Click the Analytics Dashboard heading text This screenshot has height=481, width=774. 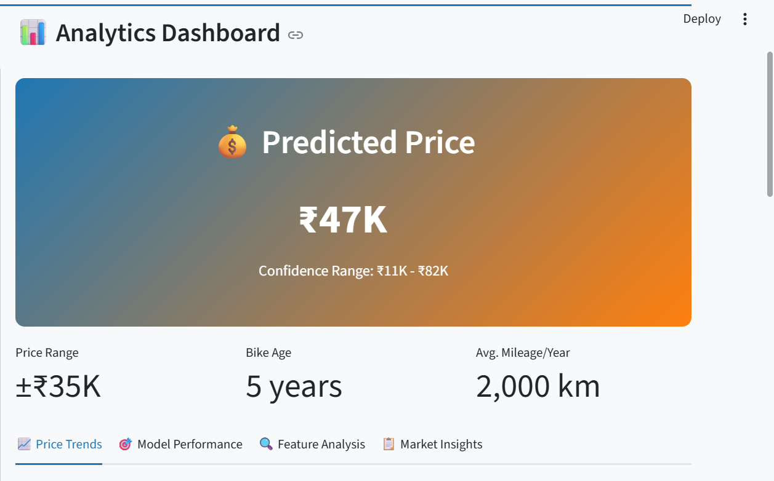(168, 33)
